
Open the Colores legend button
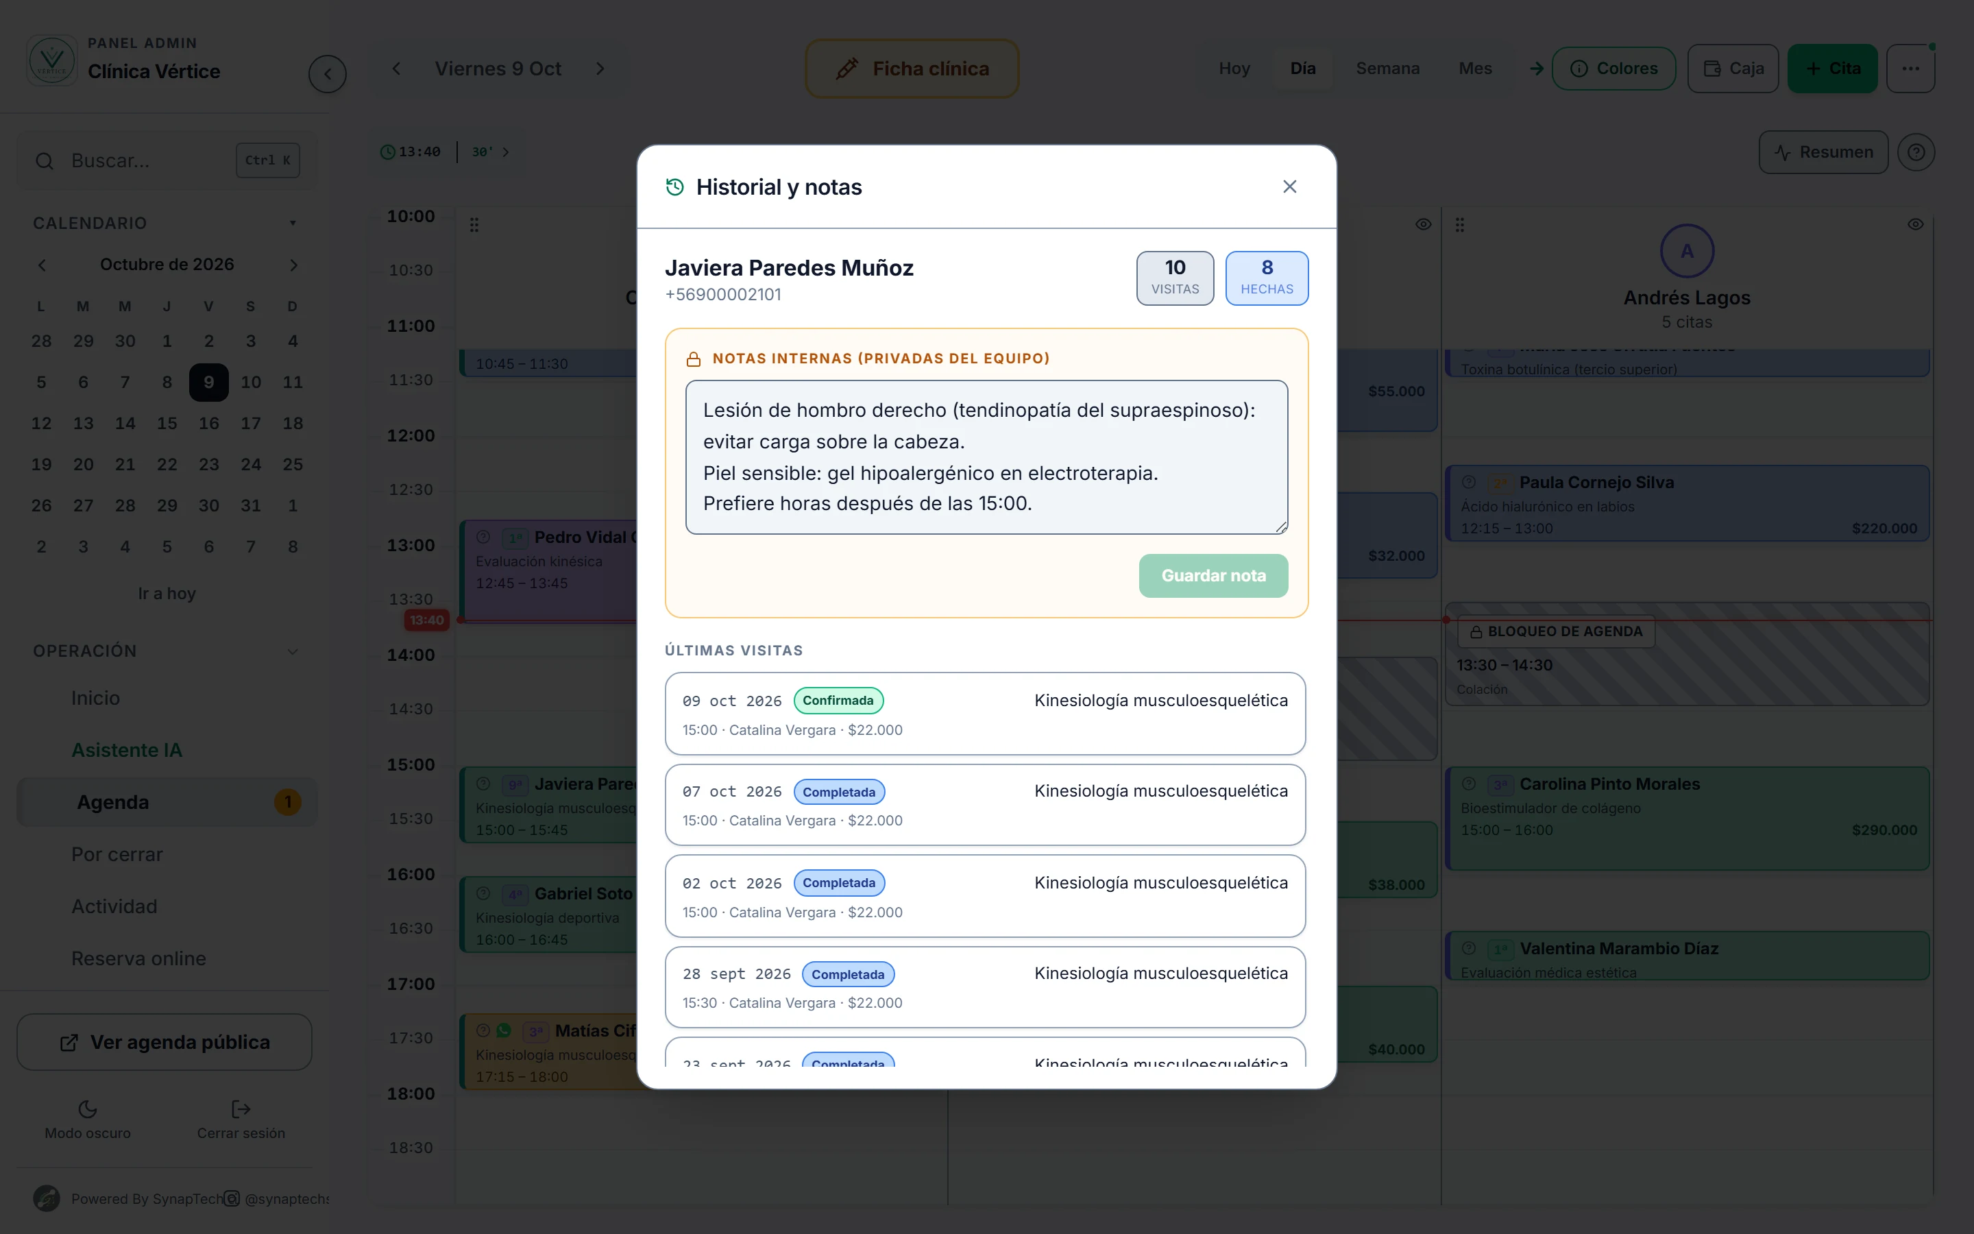1613,69
